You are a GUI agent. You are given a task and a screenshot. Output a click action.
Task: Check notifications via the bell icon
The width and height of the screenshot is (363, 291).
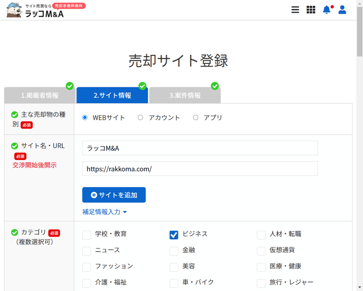click(x=326, y=10)
